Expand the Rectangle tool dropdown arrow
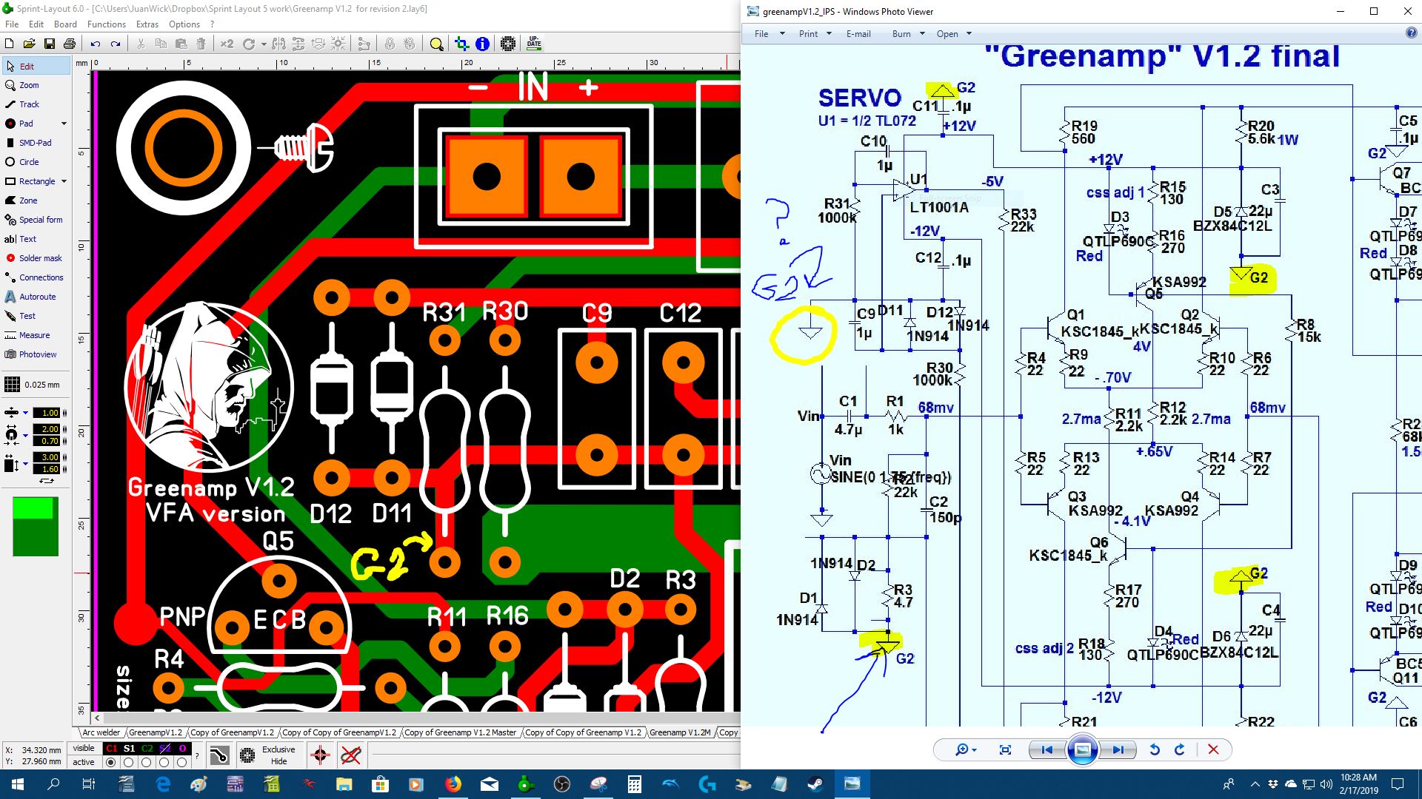This screenshot has height=799, width=1422. pyautogui.click(x=64, y=181)
